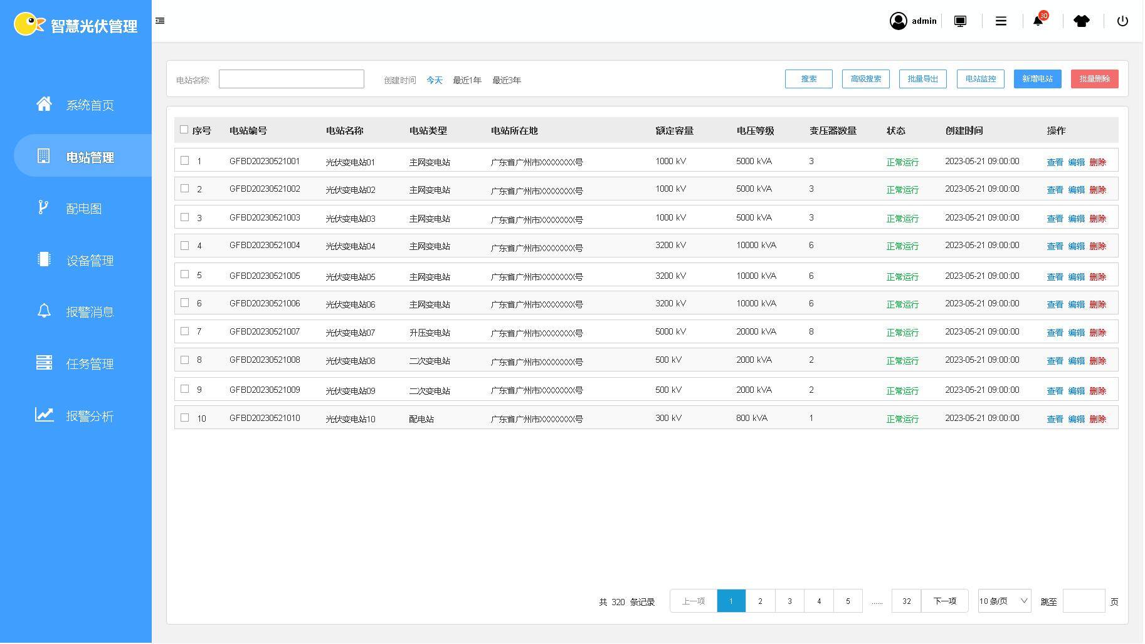
Task: Go to page 32 in pagination
Action: 906,601
